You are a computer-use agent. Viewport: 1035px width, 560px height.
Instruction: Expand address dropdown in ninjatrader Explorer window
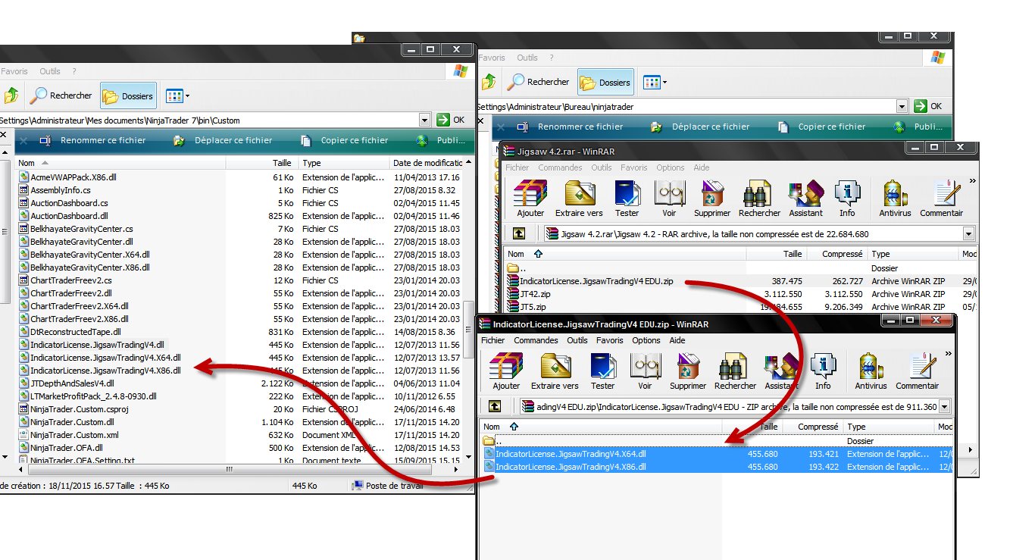(902, 106)
